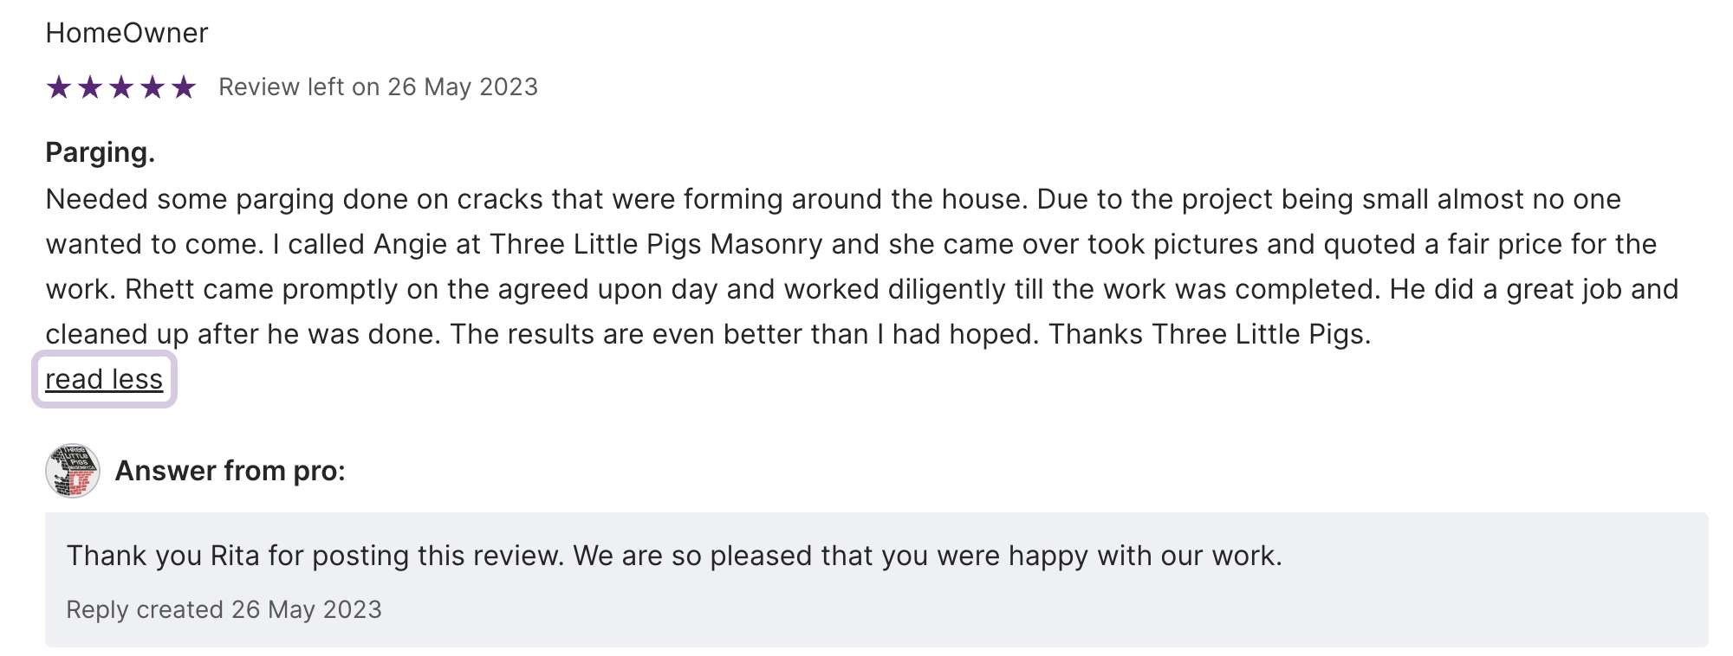
Task: Click the first purple rating star
Action: 59,87
